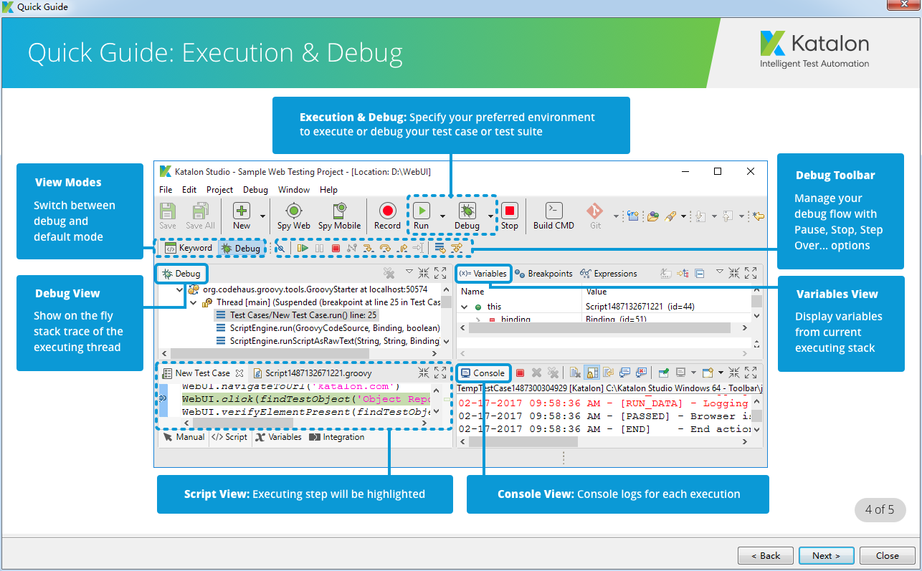
Task: Click the Disconnect icon in debug toolbar
Action: (352, 248)
